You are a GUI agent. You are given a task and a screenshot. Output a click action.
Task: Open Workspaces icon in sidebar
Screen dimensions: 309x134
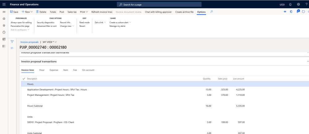pos(4,39)
